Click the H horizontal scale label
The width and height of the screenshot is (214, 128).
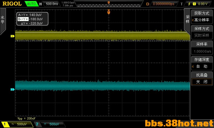[40, 4]
